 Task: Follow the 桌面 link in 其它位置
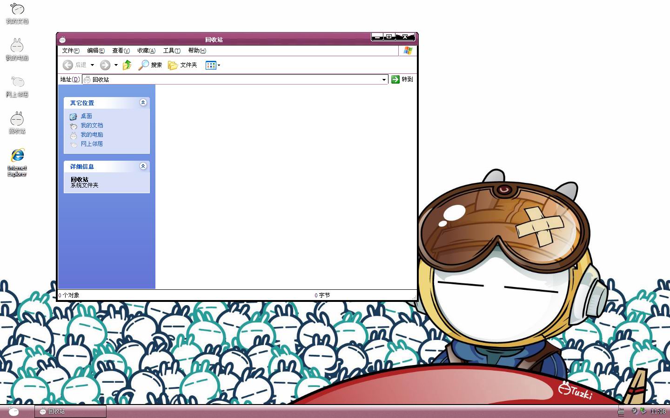pos(86,116)
